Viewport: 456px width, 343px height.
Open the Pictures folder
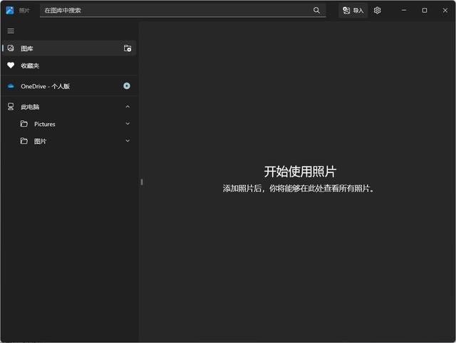69,124
